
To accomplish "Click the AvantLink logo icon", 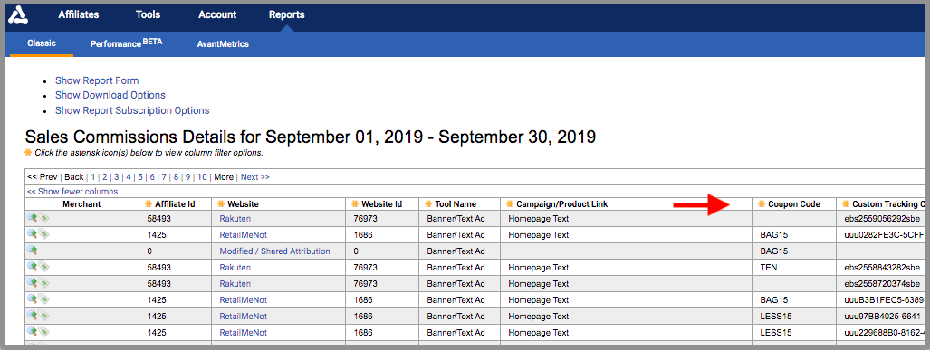I will point(18,14).
